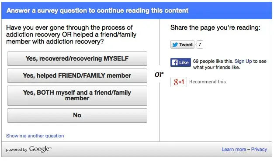Open the 'Privacy' link
Screen dimensions: 274x161
(x=259, y=149)
